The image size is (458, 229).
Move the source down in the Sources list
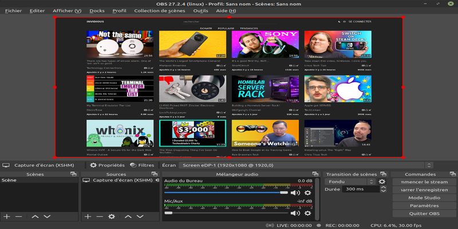coord(140,216)
